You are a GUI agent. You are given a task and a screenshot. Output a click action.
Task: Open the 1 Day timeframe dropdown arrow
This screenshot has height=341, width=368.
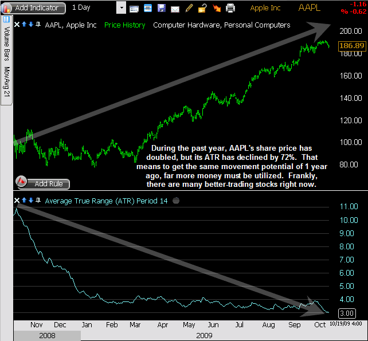point(122,7)
